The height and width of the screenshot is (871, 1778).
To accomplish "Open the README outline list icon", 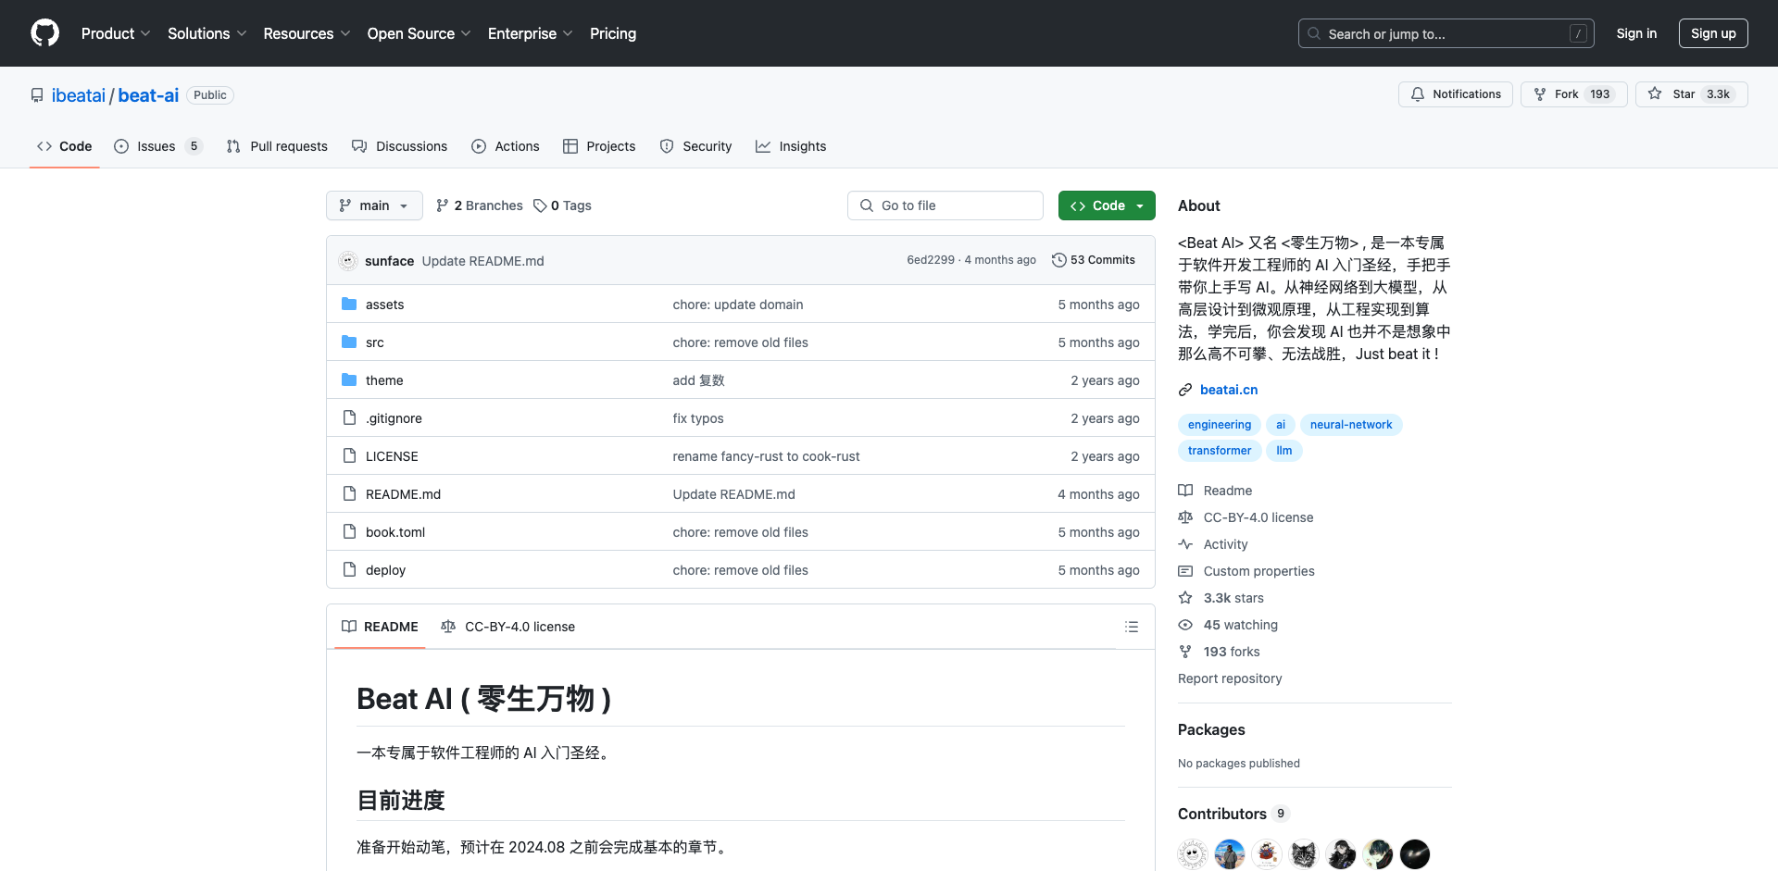I will click(1131, 627).
